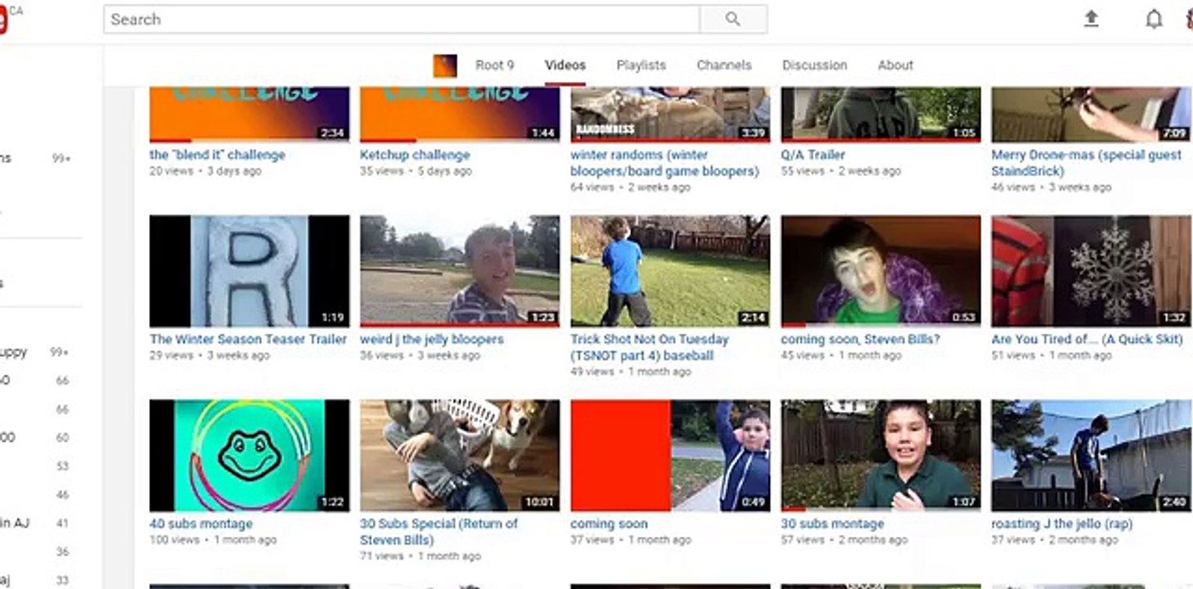This screenshot has width=1193, height=589.
Task: Click the "36 views • 3 weeks ago" text
Action: 420,356
